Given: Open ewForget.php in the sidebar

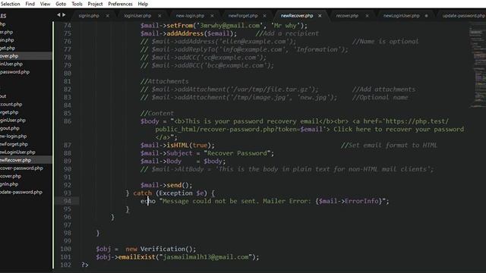Looking at the screenshot, I should coord(14,144).
